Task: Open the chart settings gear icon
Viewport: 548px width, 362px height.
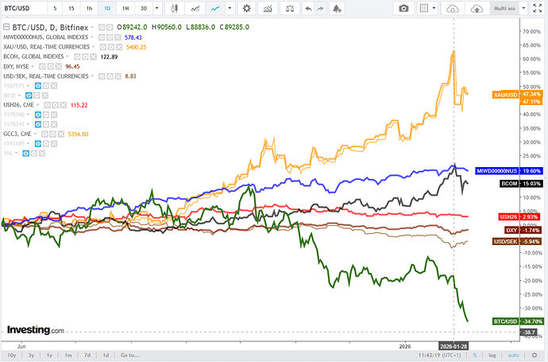Action: [x=247, y=8]
